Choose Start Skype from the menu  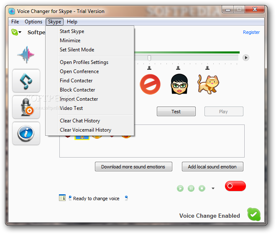89,31
